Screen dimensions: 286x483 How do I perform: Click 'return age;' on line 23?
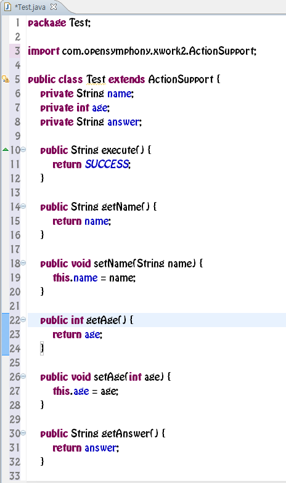[78, 335]
